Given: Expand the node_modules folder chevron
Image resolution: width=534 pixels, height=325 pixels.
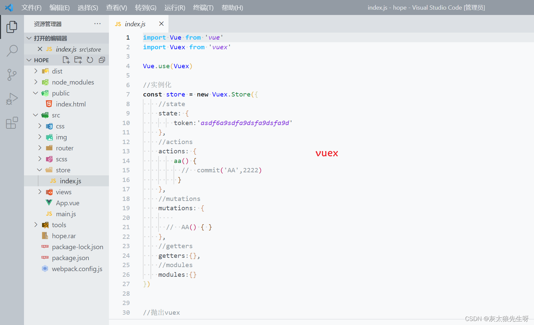Looking at the screenshot, I should (36, 82).
